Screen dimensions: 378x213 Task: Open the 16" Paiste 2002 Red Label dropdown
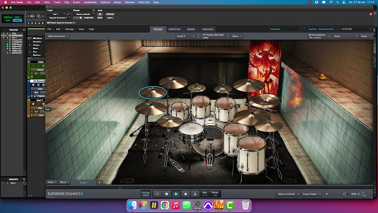(x=215, y=36)
